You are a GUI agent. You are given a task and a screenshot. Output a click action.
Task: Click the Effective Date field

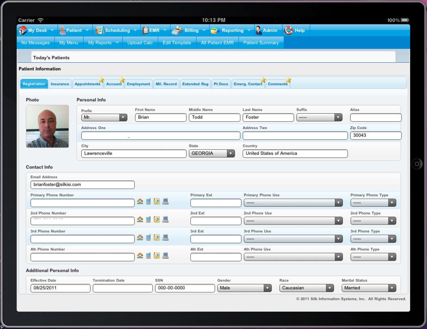point(61,288)
